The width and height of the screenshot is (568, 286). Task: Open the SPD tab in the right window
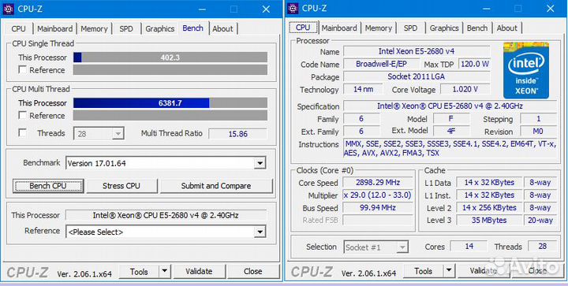click(x=410, y=28)
